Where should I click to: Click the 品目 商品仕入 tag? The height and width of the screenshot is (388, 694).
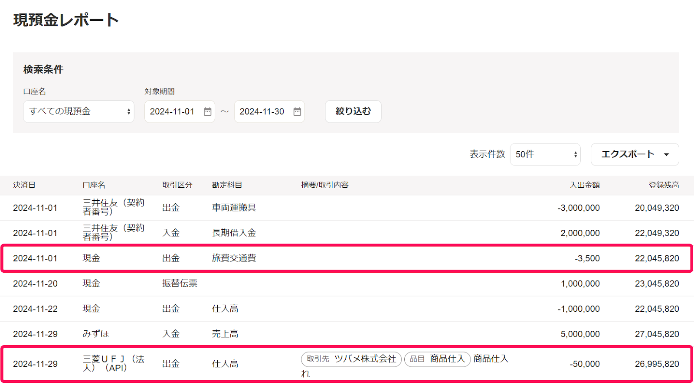click(x=437, y=359)
